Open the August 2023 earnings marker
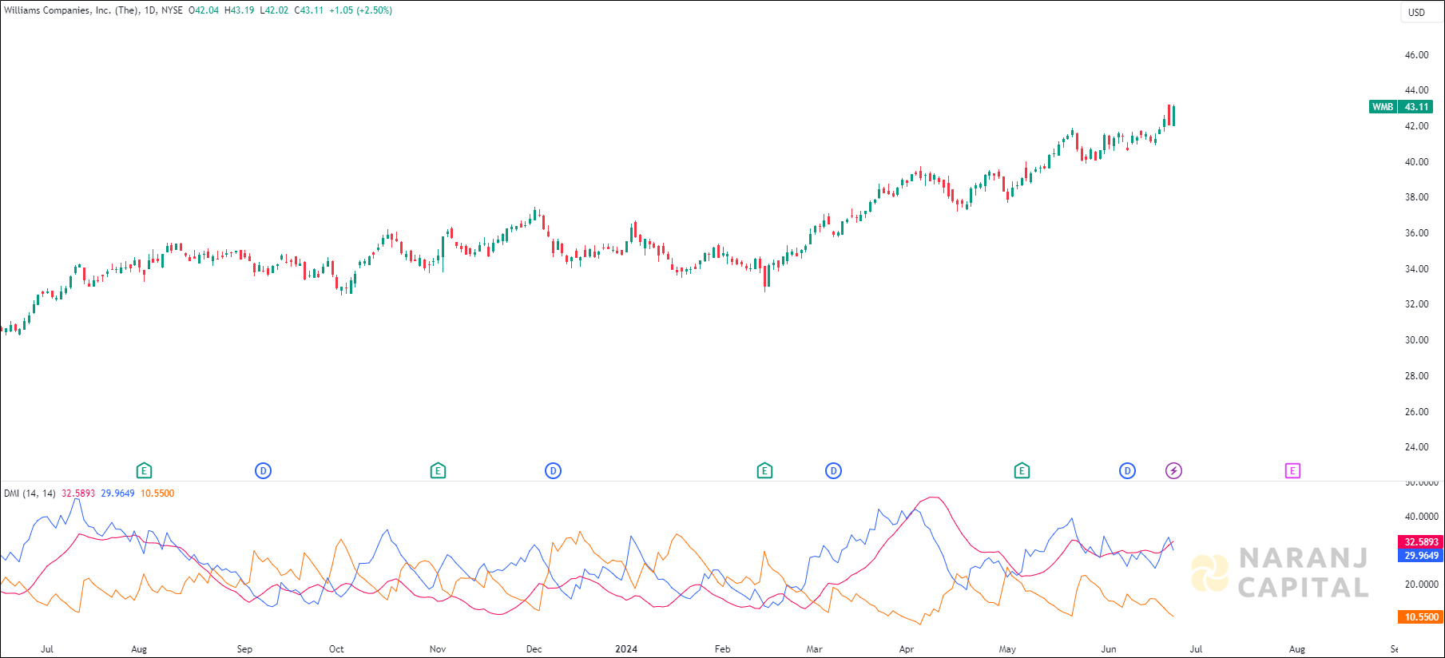The height and width of the screenshot is (658, 1445). (144, 471)
